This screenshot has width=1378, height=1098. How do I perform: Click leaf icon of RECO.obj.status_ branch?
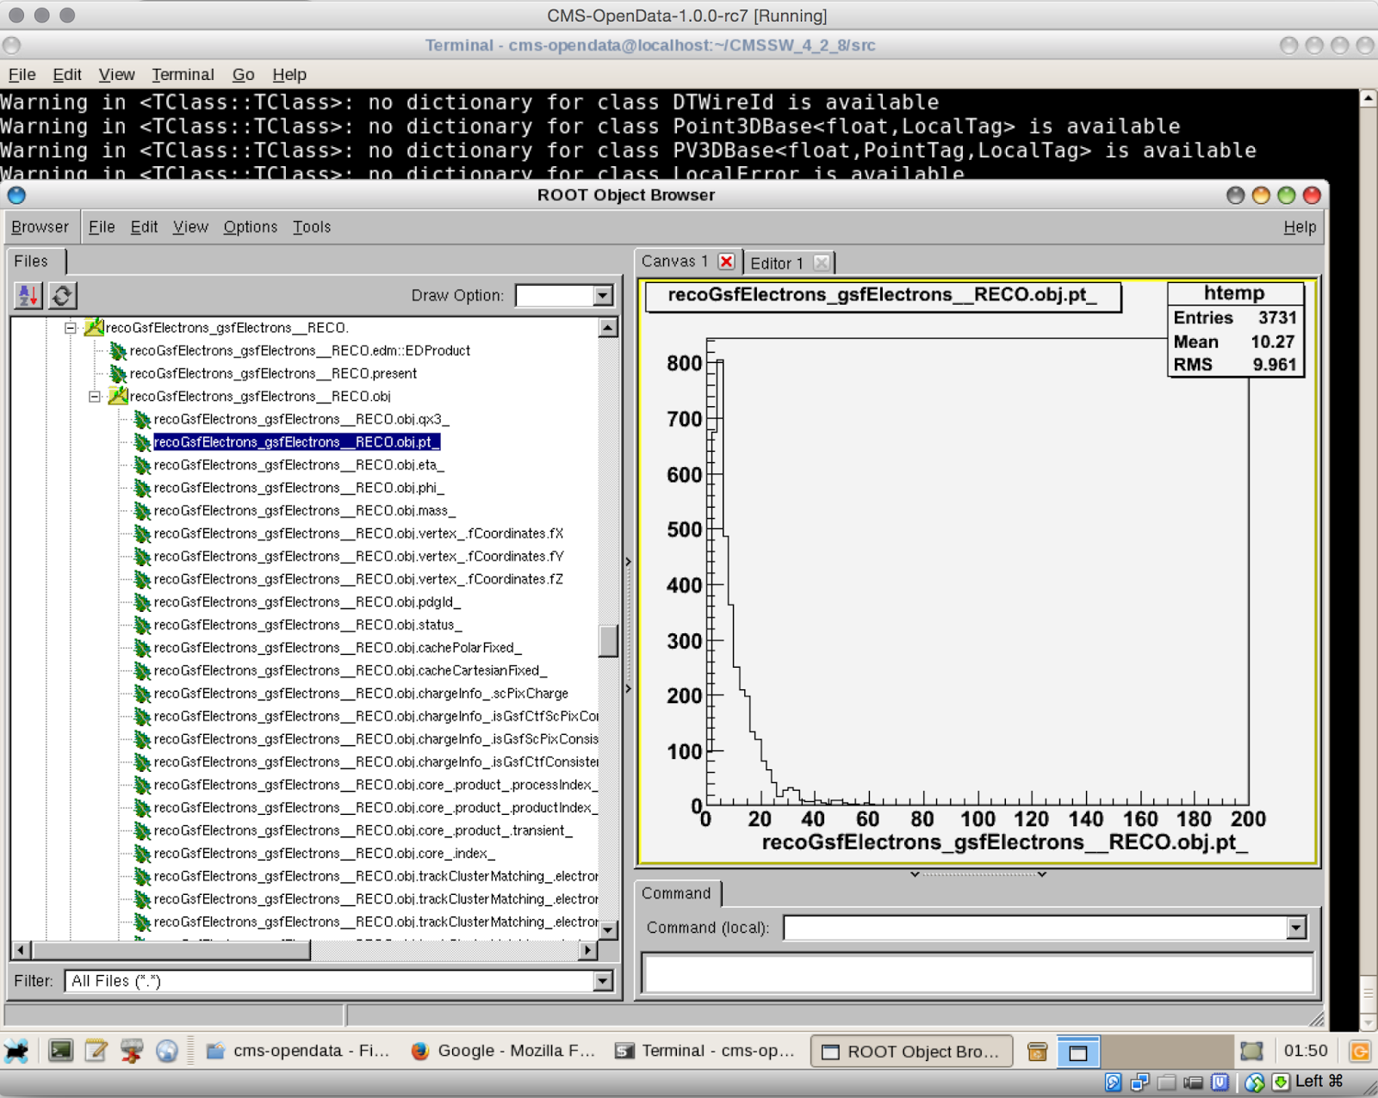142,626
